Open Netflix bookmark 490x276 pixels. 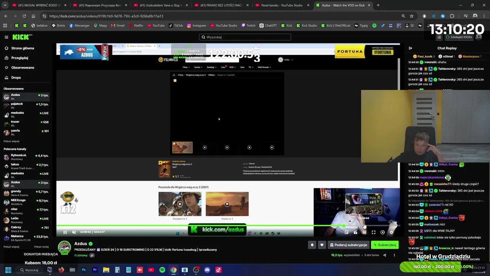click(136, 26)
